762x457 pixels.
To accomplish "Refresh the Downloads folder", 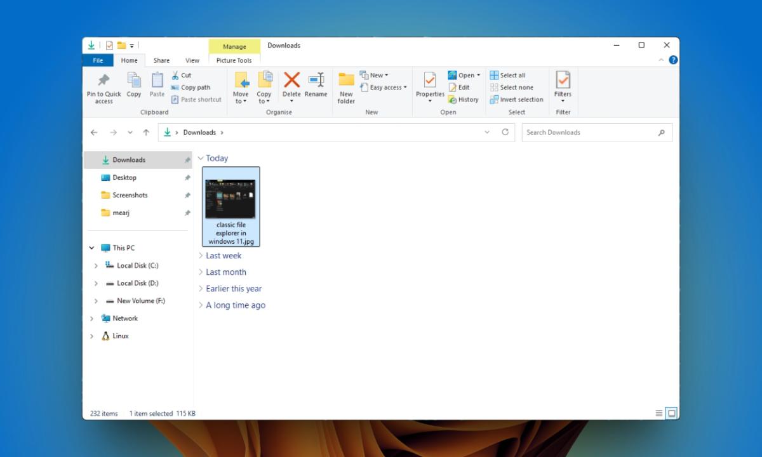I will pos(506,132).
